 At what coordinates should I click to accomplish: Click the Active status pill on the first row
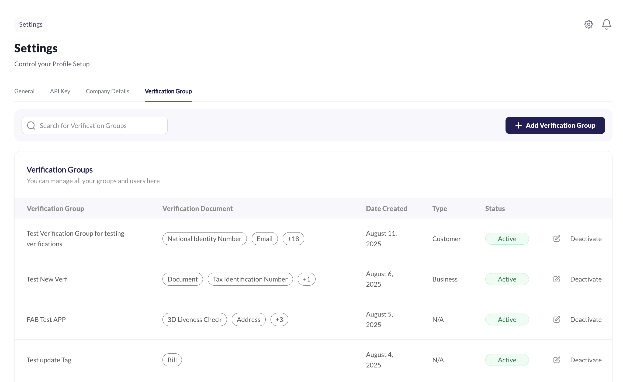[x=507, y=239]
